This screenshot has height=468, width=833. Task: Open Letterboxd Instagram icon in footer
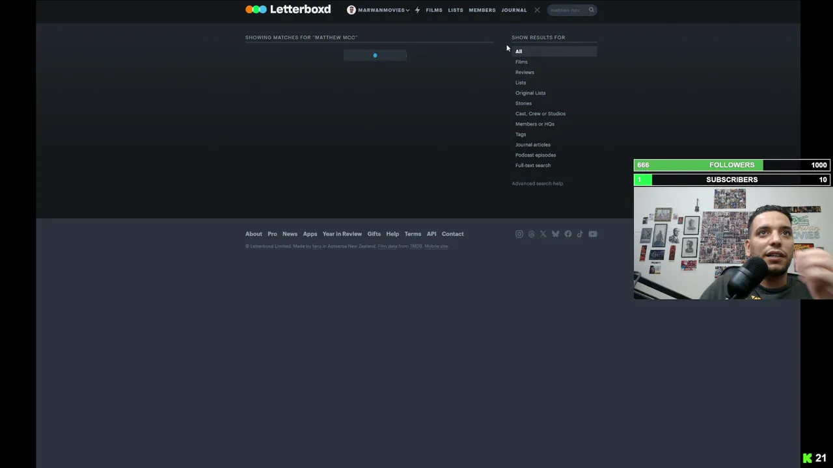[519, 234]
